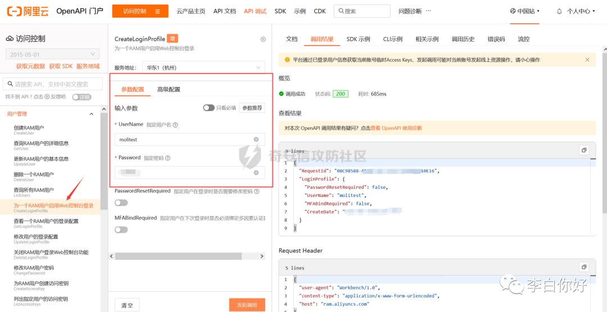Open the API 文档 menu item
607x312 pixels.
224,11
